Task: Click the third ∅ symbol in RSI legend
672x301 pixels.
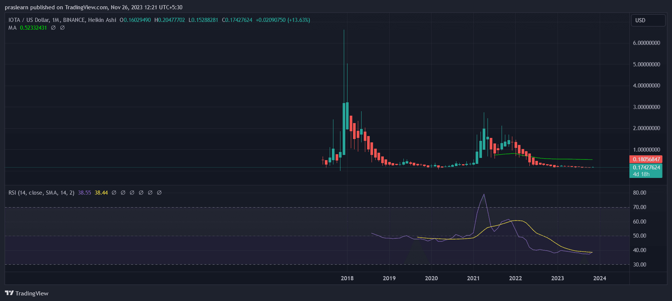Action: point(132,193)
